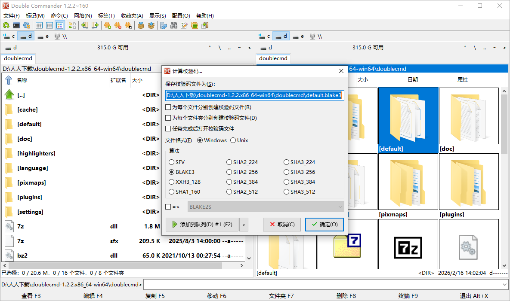Navigate back with the back arrow
Image resolution: width=510 pixels, height=301 pixels.
pyautogui.click(x=84, y=25)
